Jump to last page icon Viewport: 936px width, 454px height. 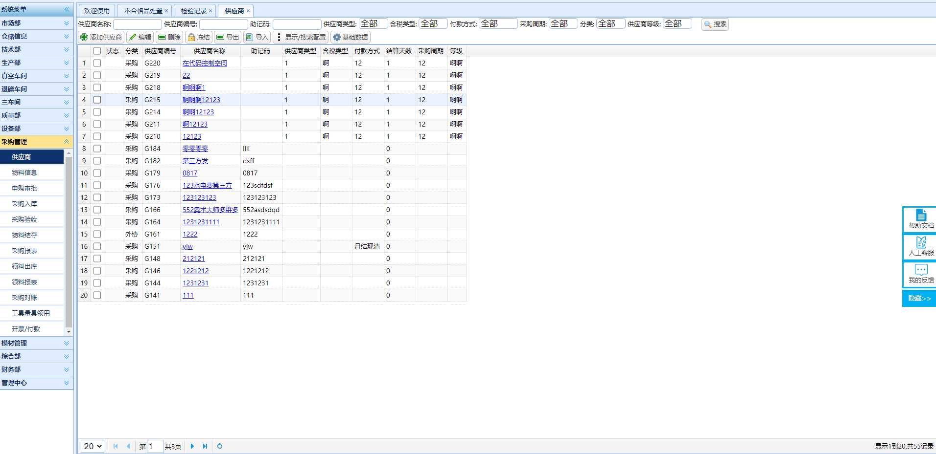205,446
